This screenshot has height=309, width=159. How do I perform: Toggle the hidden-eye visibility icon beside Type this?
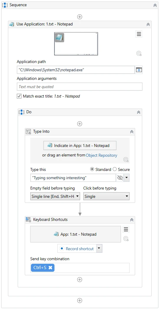coord(120,178)
